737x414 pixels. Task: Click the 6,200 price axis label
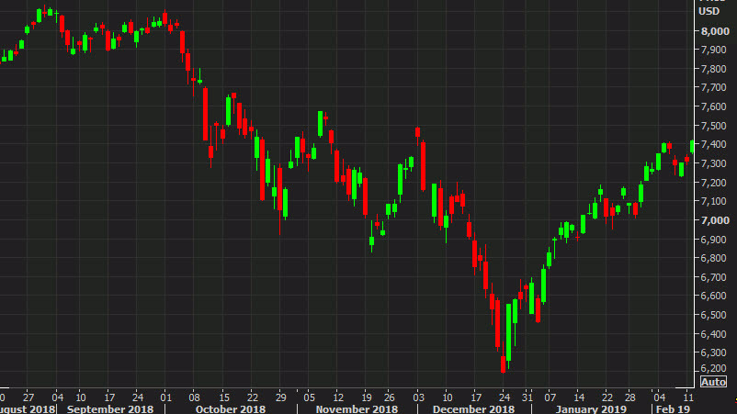point(714,372)
